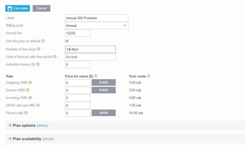
Task: Click the Save plan button
Action: coord(17,8)
